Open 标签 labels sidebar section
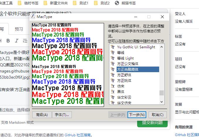Screen dimensions: 199x139 [x=178, y=36]
